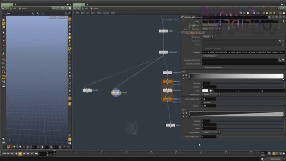Click the step forward one frame button
The width and height of the screenshot is (286, 161).
[x=28, y=154]
